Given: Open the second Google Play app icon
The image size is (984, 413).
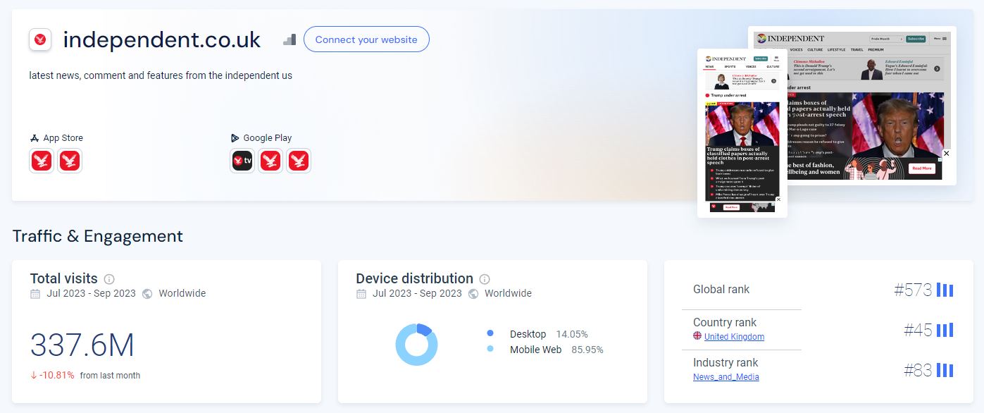Looking at the screenshot, I should tap(270, 161).
